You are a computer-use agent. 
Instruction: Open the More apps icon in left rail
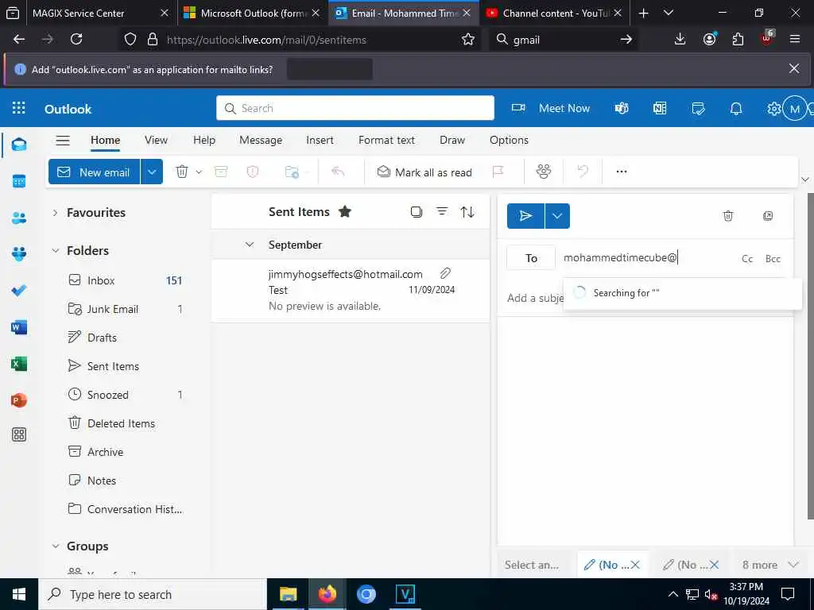click(19, 434)
